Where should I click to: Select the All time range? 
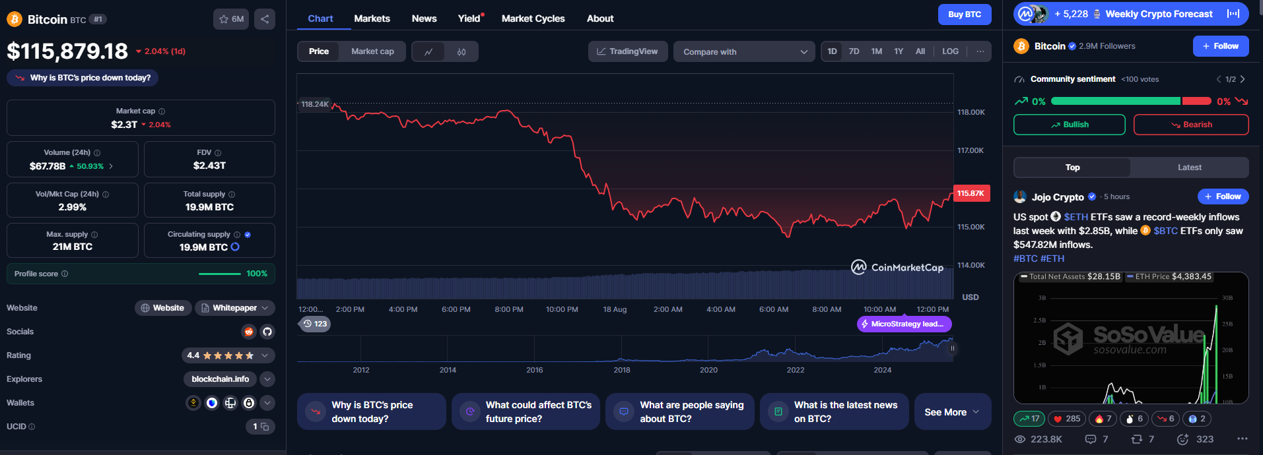tap(920, 51)
